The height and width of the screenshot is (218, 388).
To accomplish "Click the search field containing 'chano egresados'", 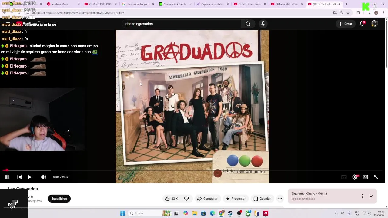I will (182, 24).
